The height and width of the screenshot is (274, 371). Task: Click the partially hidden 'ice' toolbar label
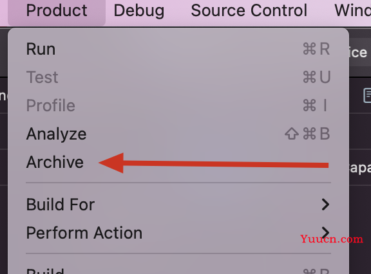click(x=359, y=52)
